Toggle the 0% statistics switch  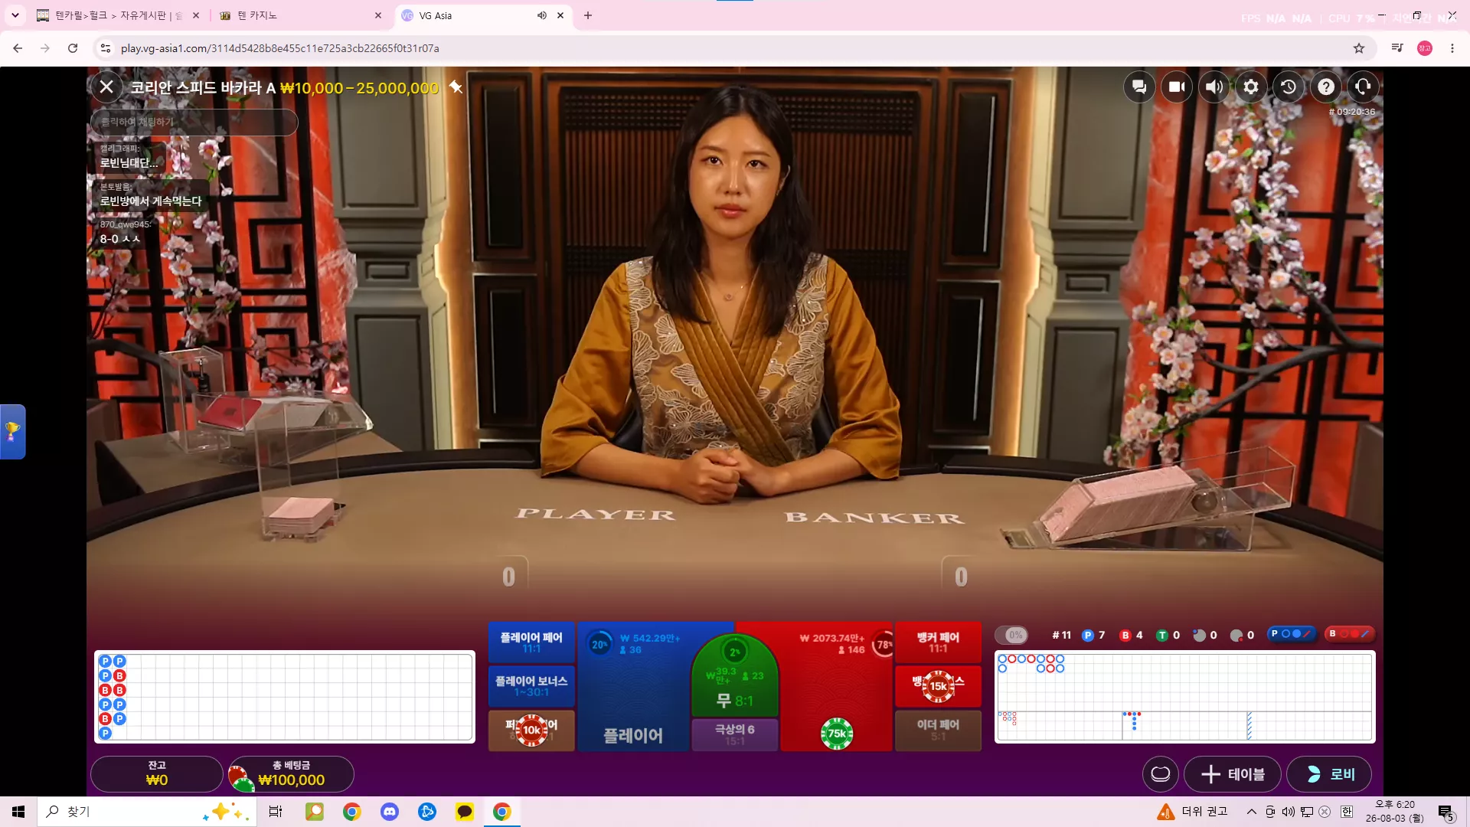[x=1011, y=635]
